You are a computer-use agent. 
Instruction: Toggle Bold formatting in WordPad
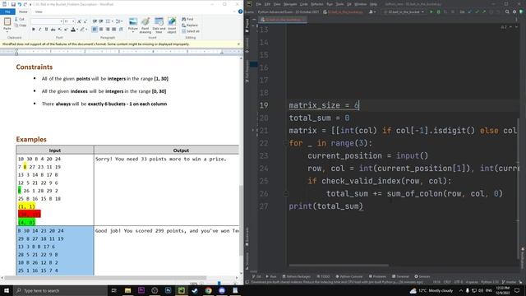click(34, 30)
